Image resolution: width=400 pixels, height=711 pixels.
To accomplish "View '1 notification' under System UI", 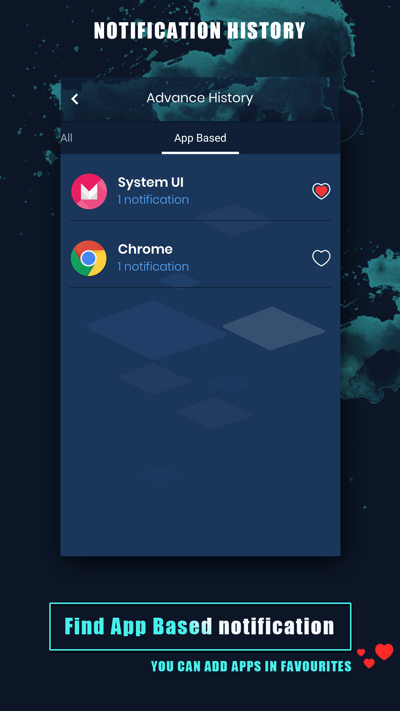I will click(153, 200).
